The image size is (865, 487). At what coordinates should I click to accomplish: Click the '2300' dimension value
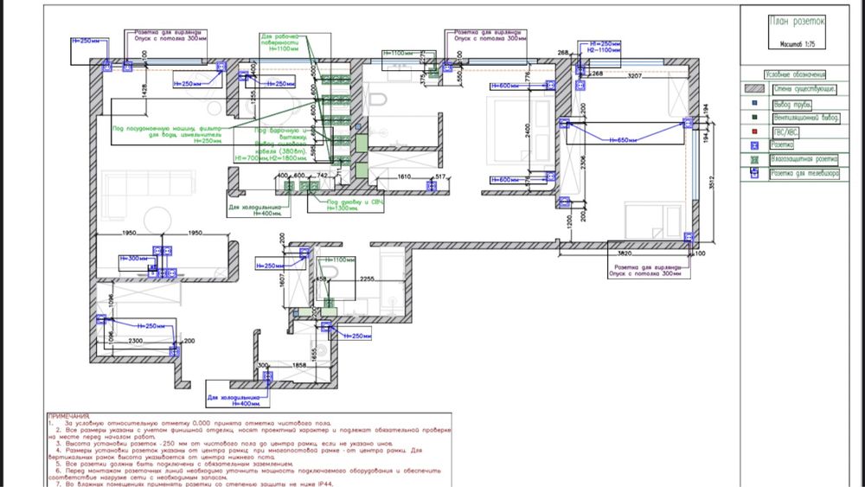[136, 341]
